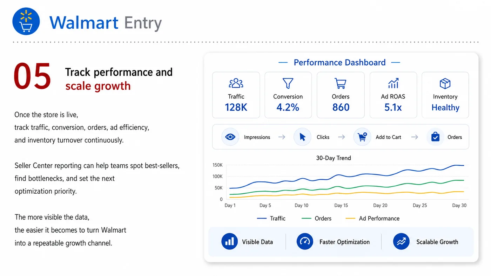Image resolution: width=491 pixels, height=276 pixels.
Task: Select the Conversion 4.2% card
Action: pyautogui.click(x=288, y=95)
